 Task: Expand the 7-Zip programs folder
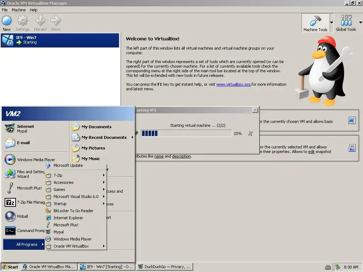(76, 175)
